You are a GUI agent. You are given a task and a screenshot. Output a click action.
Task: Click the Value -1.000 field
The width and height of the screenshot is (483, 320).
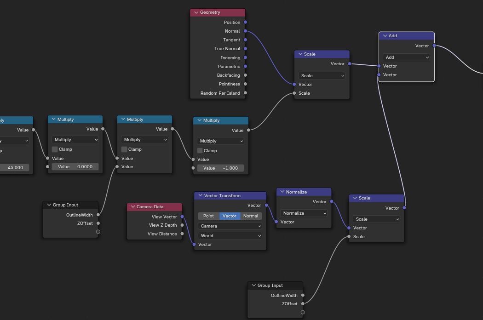pyautogui.click(x=221, y=168)
